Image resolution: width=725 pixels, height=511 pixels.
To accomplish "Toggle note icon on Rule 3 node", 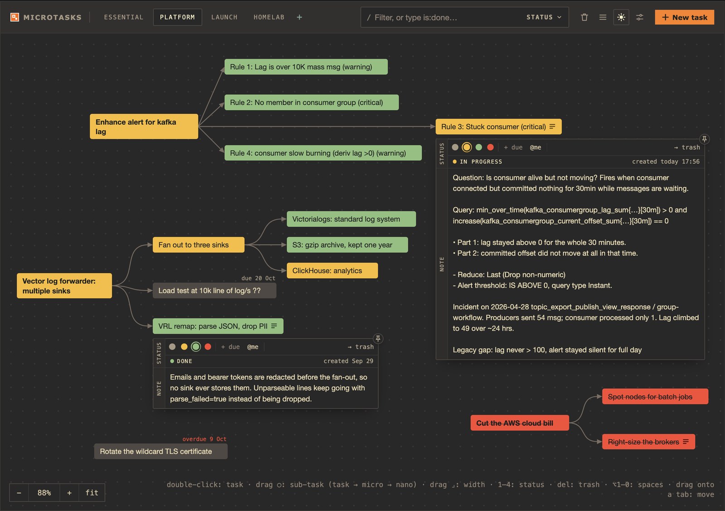I will pyautogui.click(x=552, y=127).
